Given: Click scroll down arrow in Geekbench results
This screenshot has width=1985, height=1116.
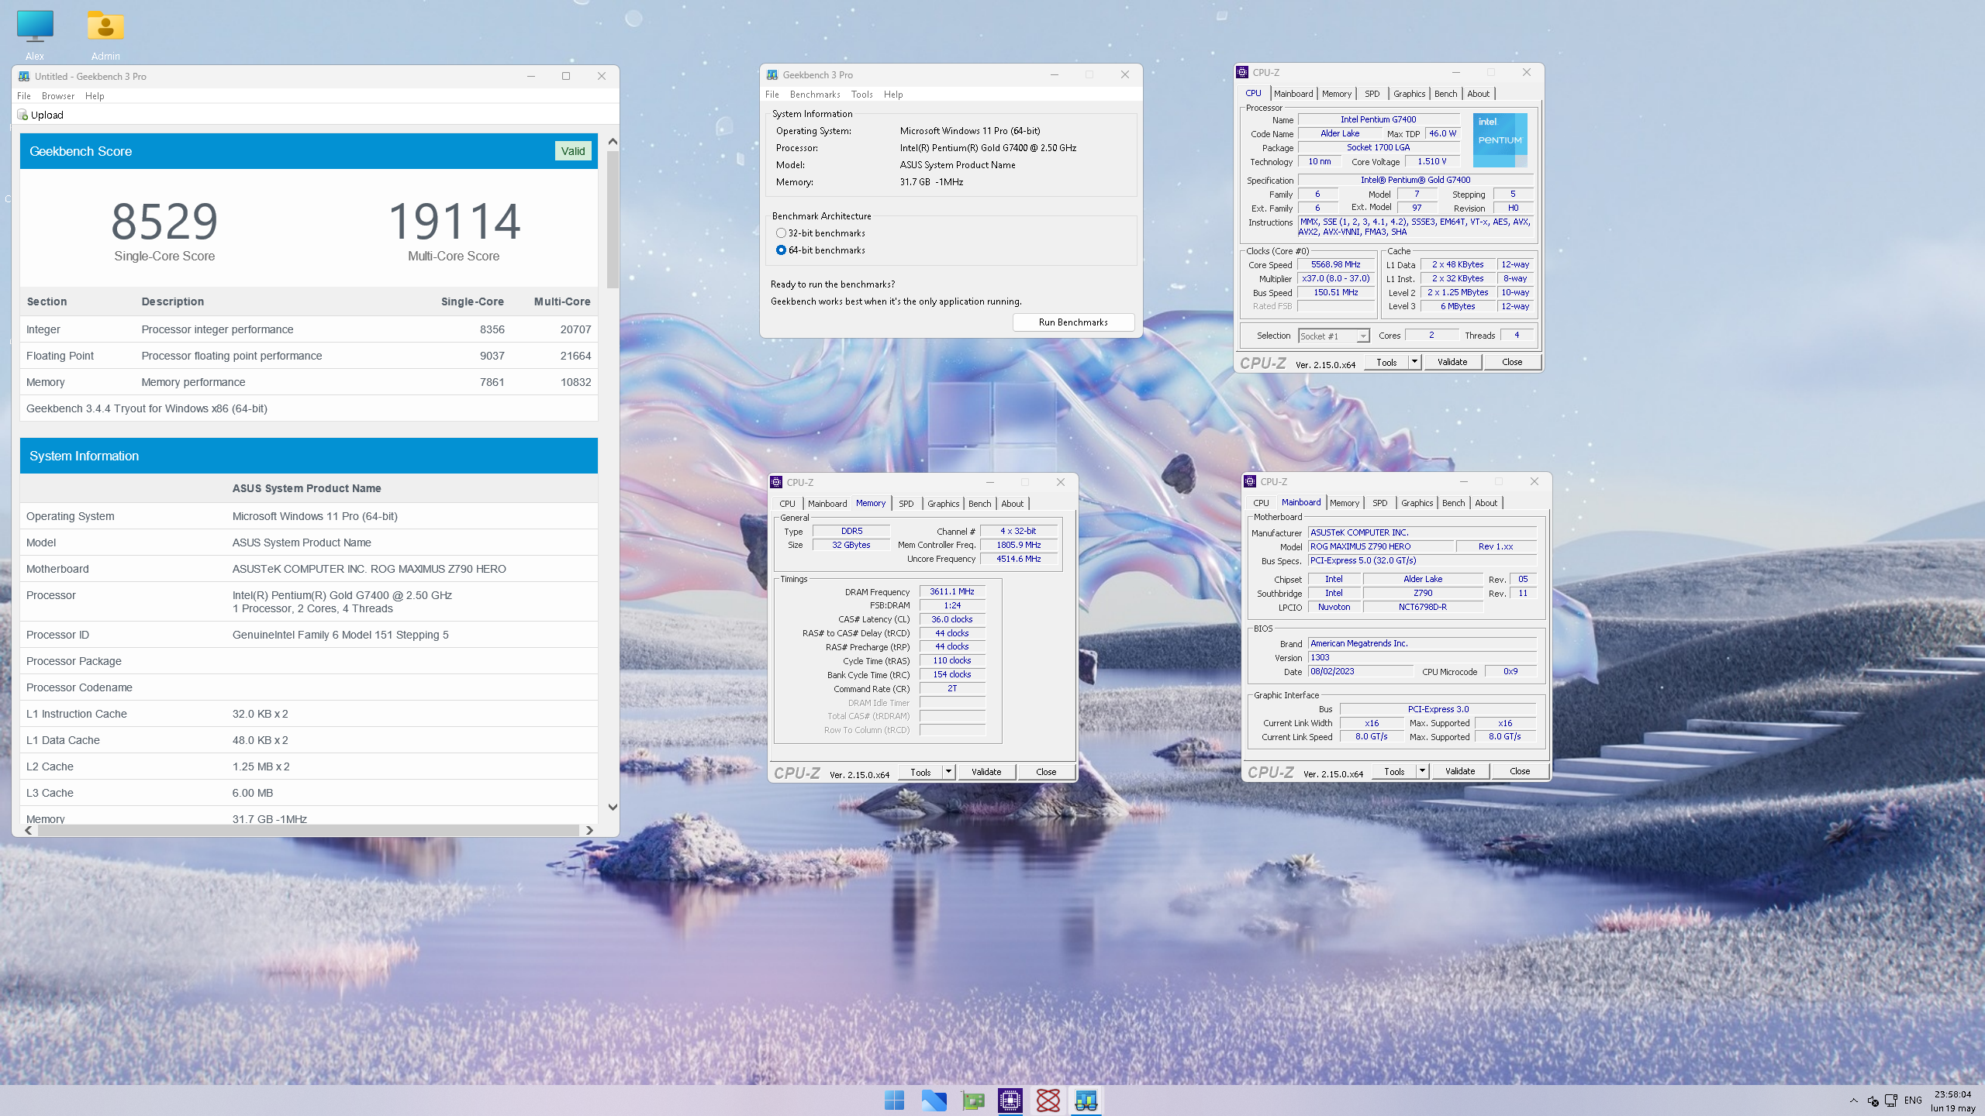Looking at the screenshot, I should (613, 807).
